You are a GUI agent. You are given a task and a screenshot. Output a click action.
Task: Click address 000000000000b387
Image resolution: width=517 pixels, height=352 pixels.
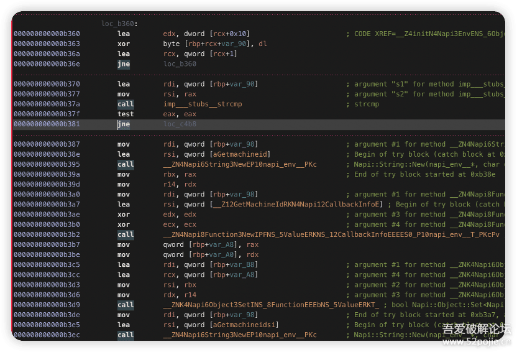(x=47, y=144)
